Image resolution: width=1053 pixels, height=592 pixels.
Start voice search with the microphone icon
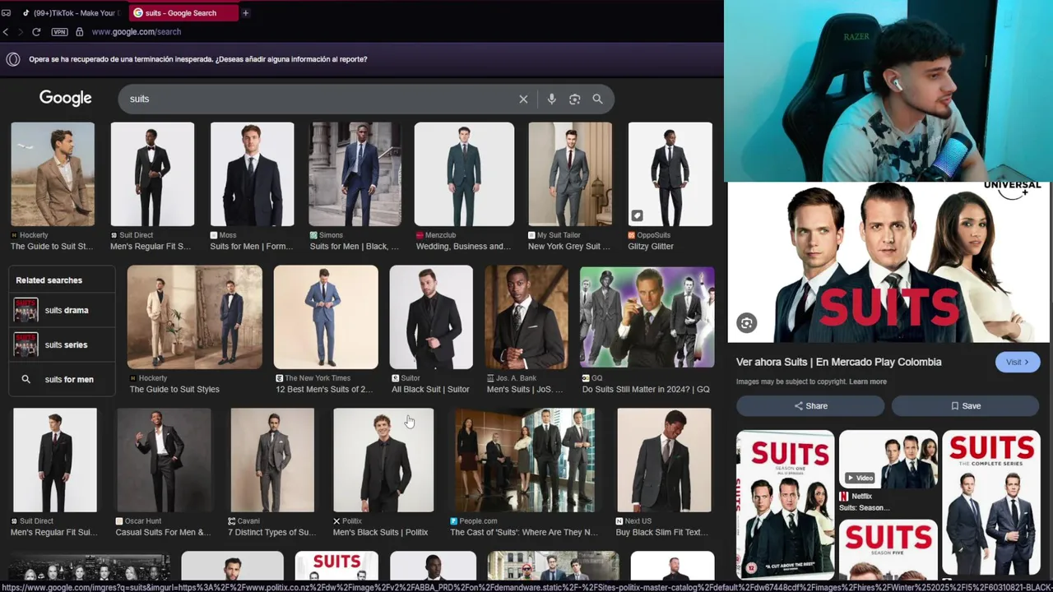coord(551,99)
